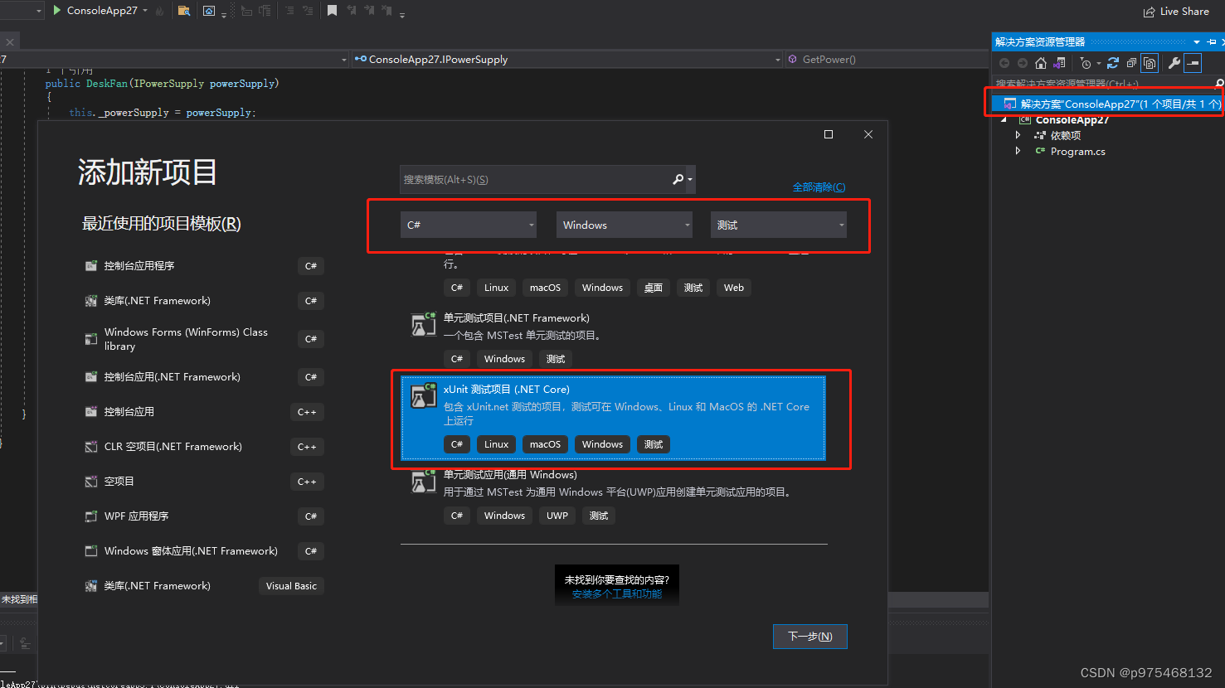Open the 安装多个工具和功能 link
This screenshot has width=1225, height=688.
[x=617, y=594]
